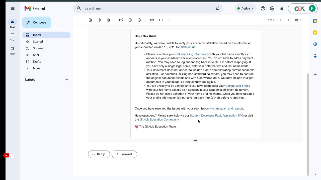Switch to Meet in the left rail
The height and width of the screenshot is (180, 321).
click(x=13, y=50)
